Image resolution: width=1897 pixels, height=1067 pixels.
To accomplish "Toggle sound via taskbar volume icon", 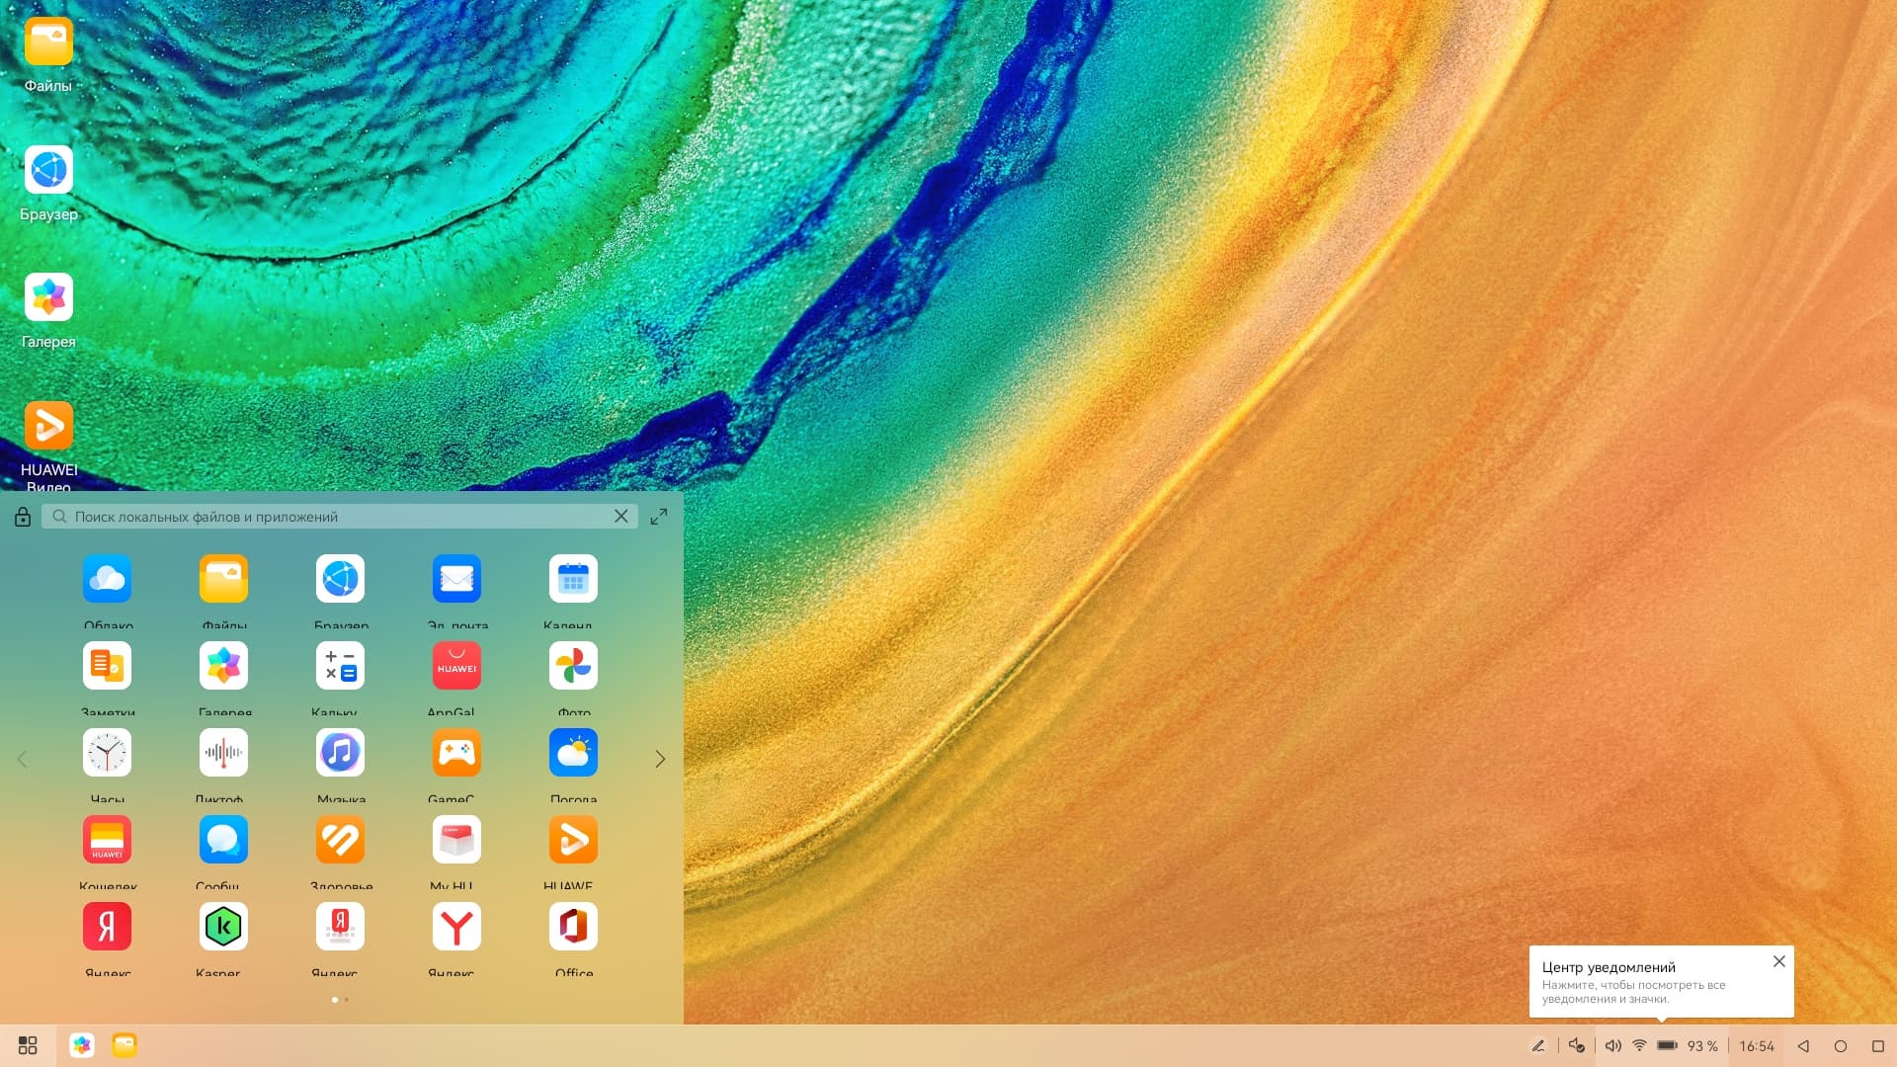I will (1612, 1045).
